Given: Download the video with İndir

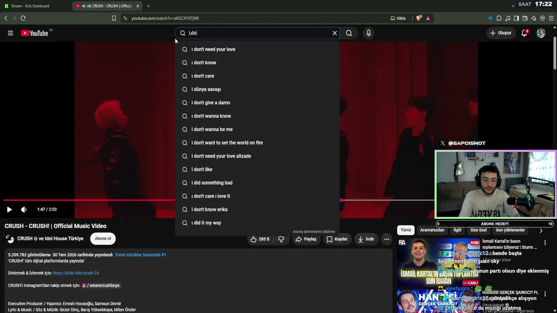Looking at the screenshot, I should pyautogui.click(x=366, y=239).
